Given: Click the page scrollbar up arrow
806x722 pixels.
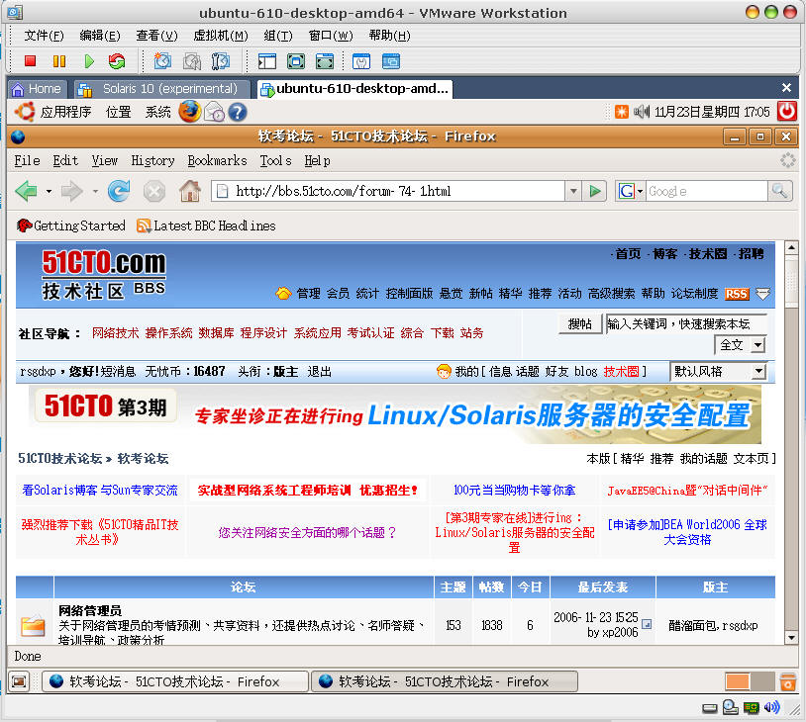Looking at the screenshot, I should click(x=791, y=248).
